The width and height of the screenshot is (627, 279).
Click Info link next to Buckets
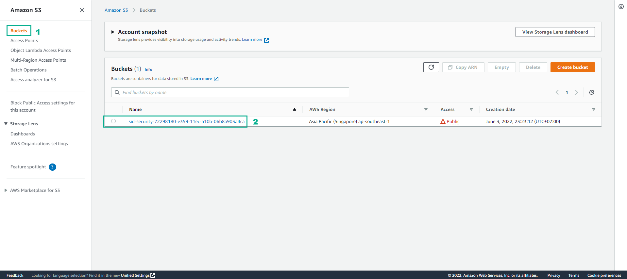click(148, 70)
